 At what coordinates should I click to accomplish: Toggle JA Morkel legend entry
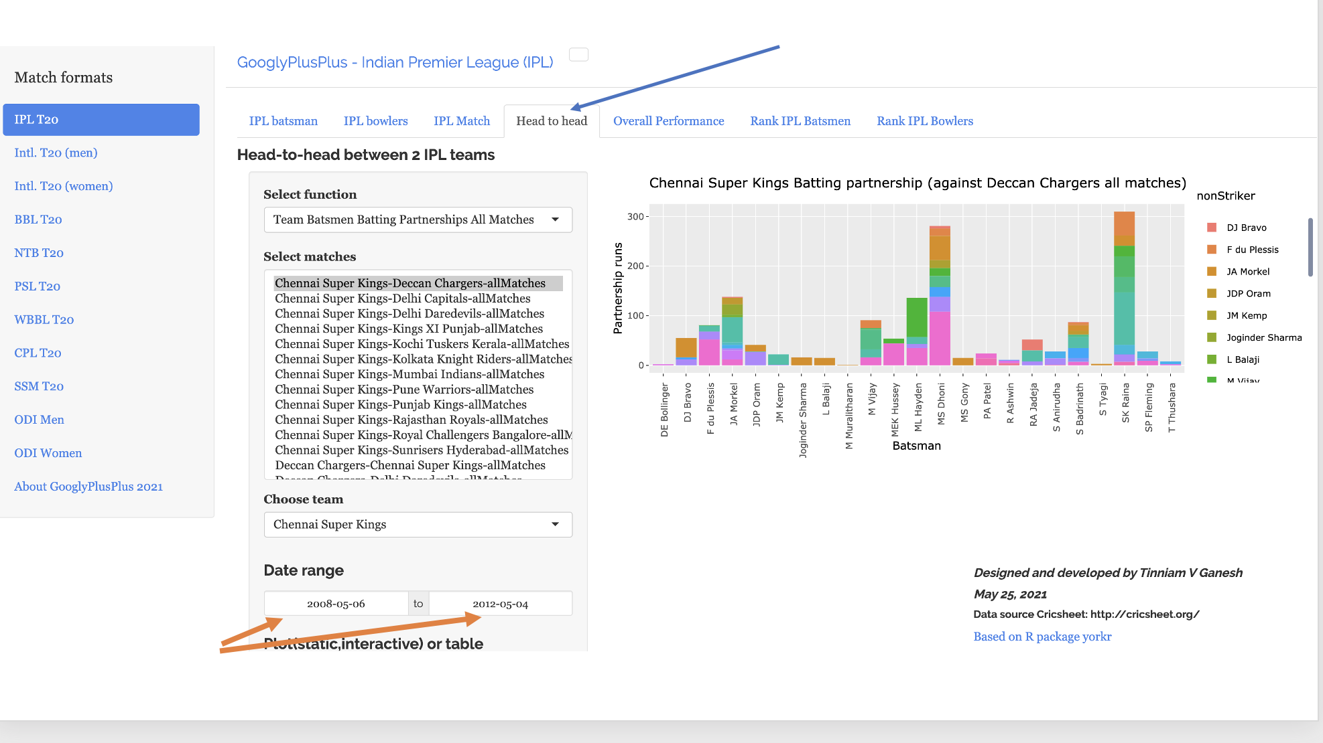pyautogui.click(x=1247, y=272)
